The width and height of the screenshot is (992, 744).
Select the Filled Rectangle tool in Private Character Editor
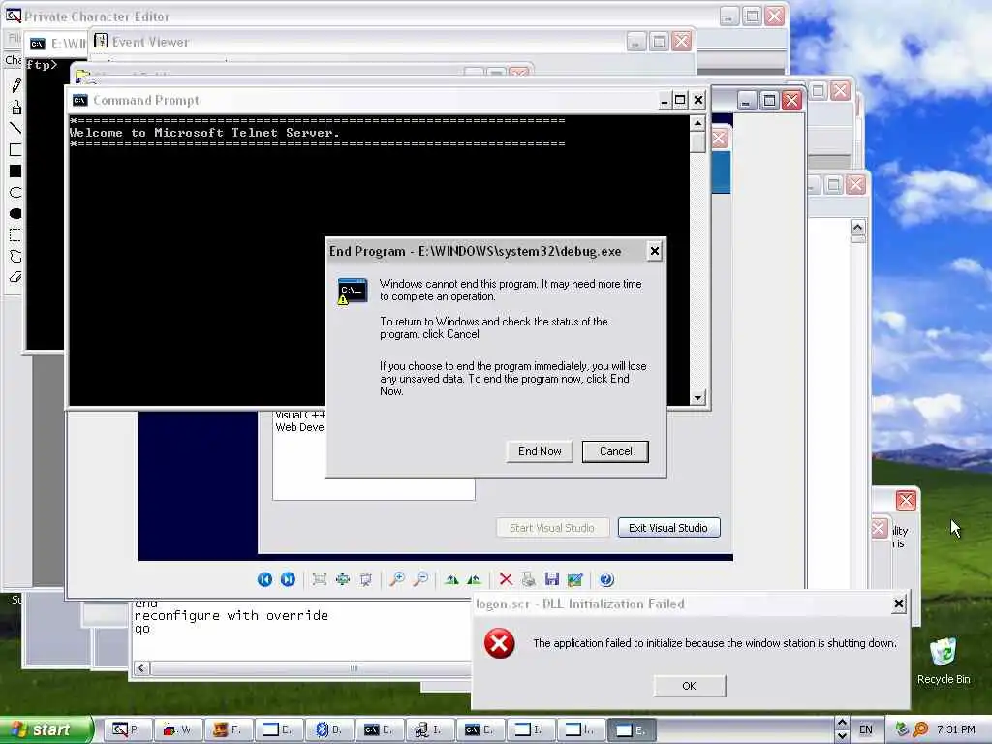tap(15, 170)
